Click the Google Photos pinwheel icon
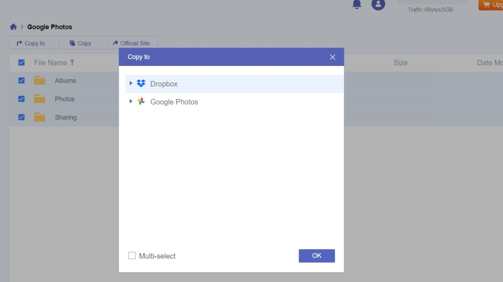The width and height of the screenshot is (503, 282). [x=141, y=101]
